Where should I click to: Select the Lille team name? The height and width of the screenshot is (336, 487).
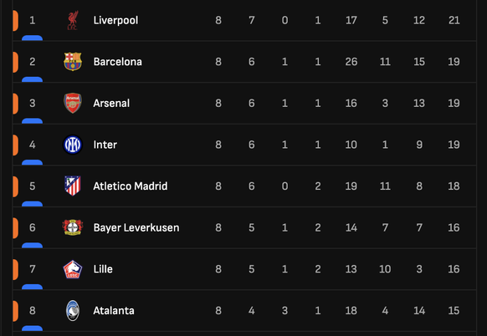point(103,269)
